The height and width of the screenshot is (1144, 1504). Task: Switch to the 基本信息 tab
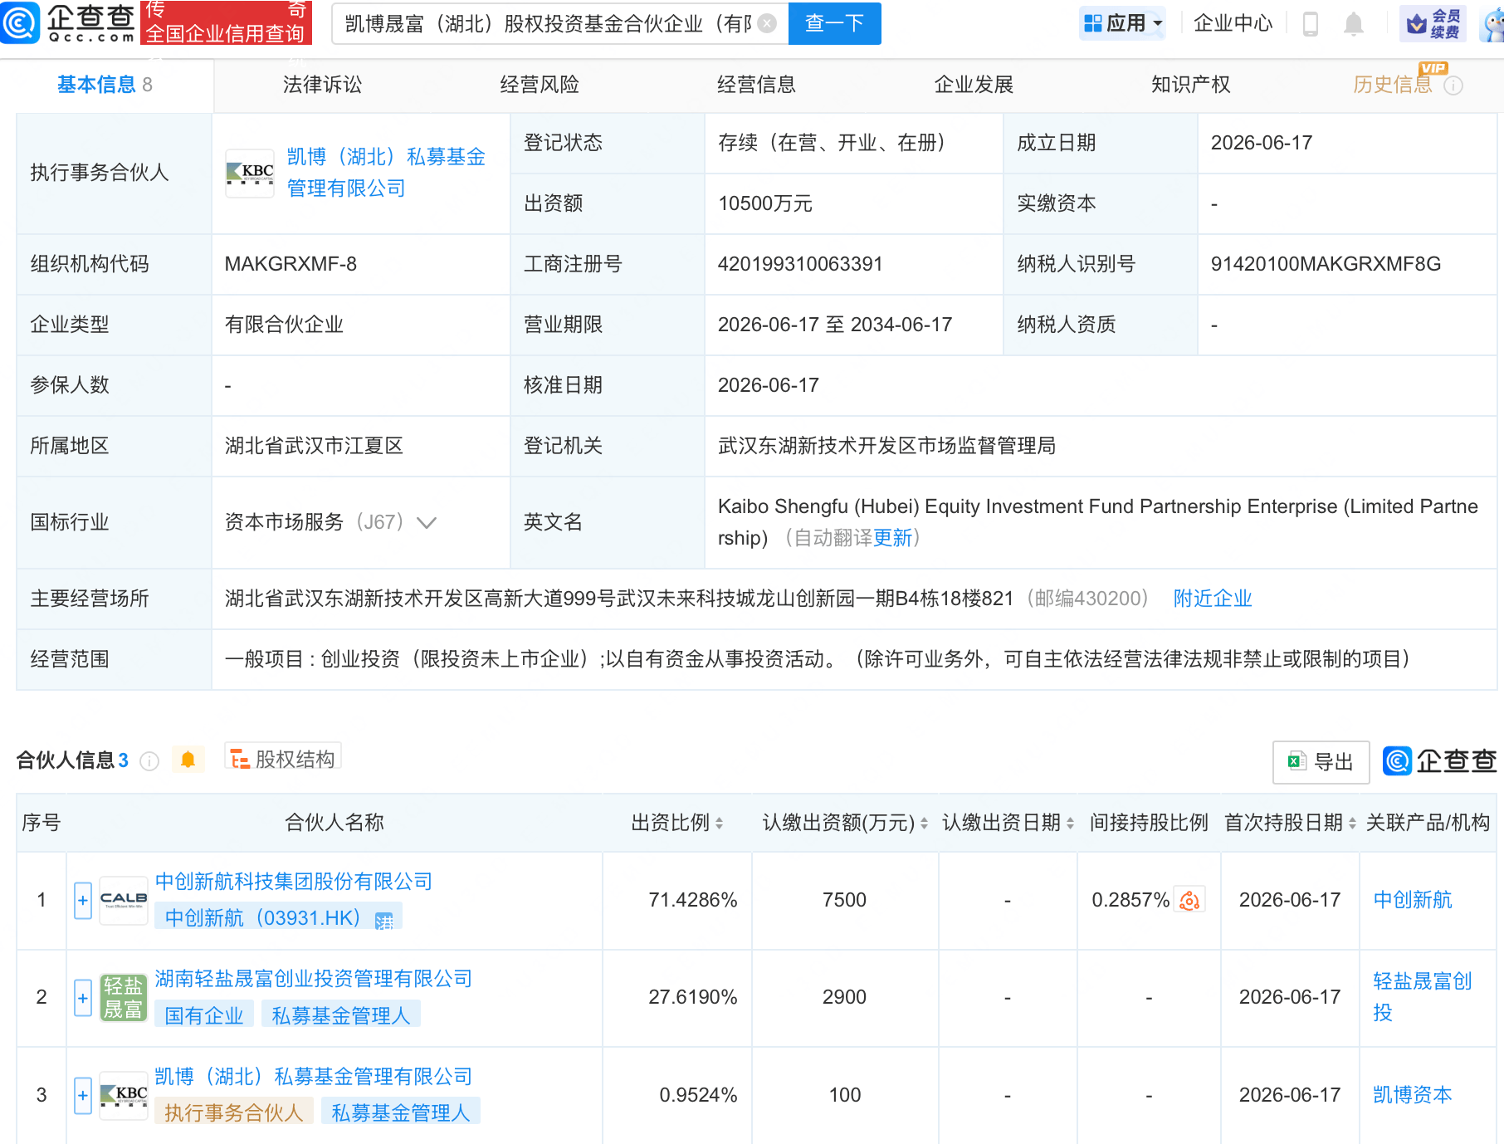tap(105, 85)
